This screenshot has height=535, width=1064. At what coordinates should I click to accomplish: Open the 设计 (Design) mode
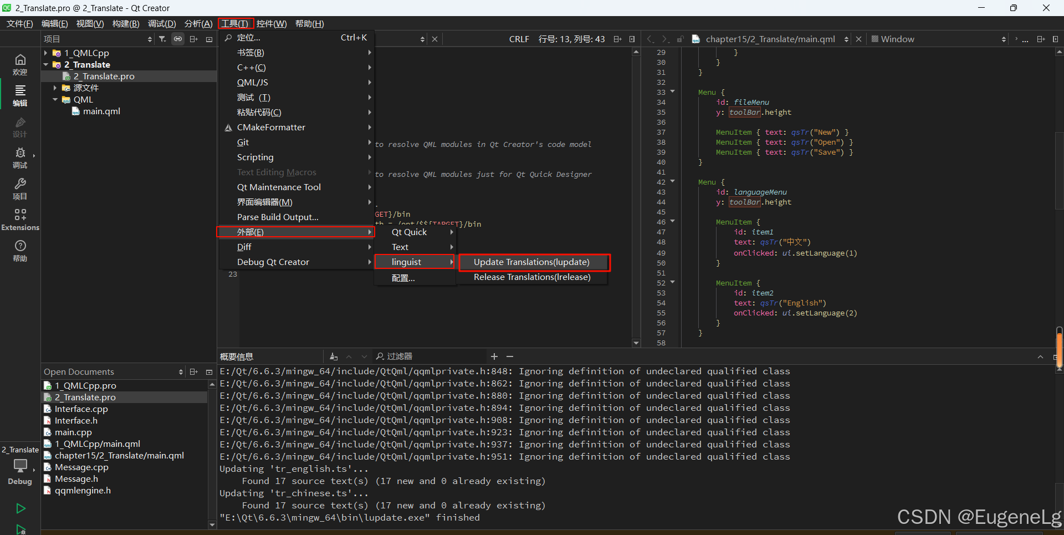[x=20, y=128]
